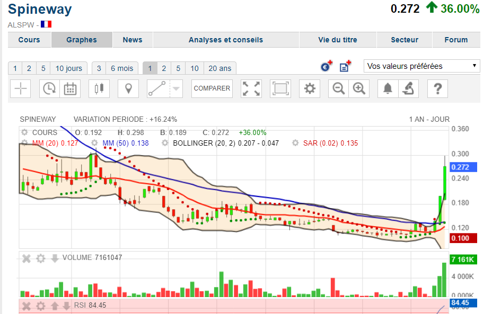Switch to the Graphes tab
The image size is (492, 314).
(82, 40)
